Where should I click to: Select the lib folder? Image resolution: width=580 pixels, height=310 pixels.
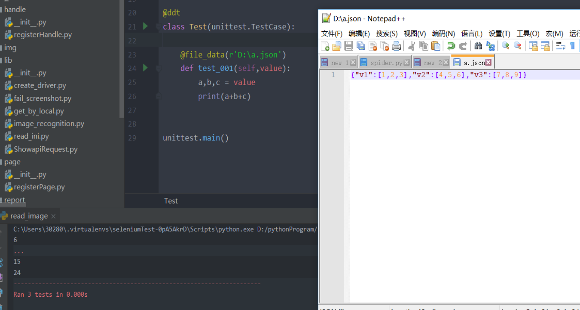tap(8, 60)
